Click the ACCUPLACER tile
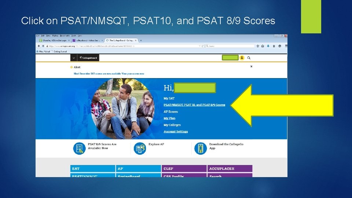 230,169
